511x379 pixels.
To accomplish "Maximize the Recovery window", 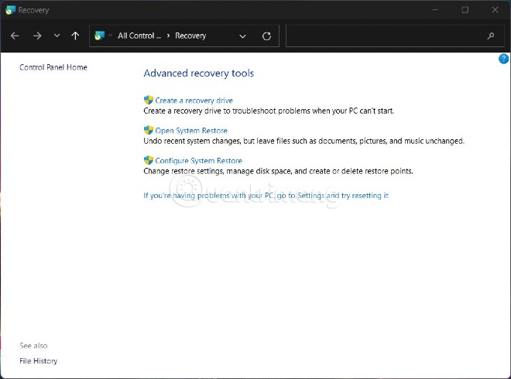I will pos(465,10).
